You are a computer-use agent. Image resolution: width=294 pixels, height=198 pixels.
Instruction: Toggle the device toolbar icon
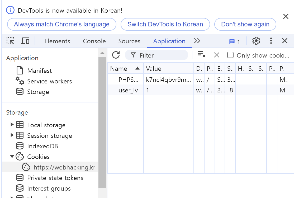pos(25,41)
